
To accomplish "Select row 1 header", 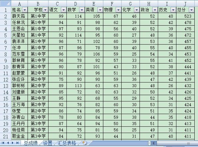I will tap(6, 10).
